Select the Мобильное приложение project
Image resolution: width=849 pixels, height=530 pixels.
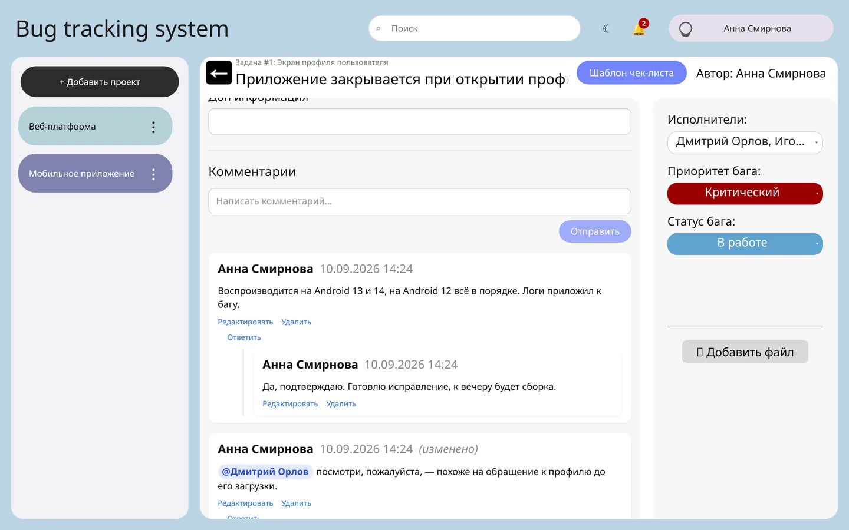95,173
